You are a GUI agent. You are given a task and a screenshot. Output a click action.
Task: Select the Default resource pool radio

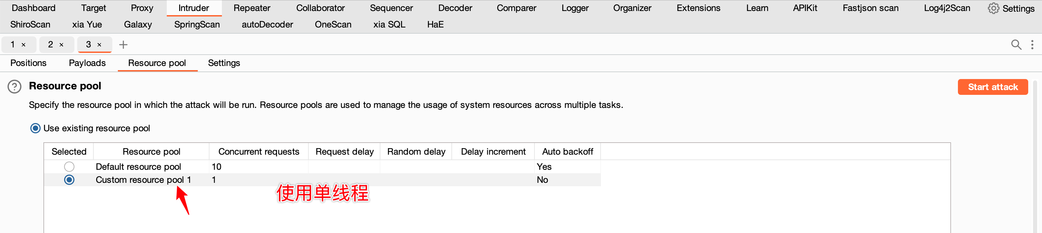[69, 166]
